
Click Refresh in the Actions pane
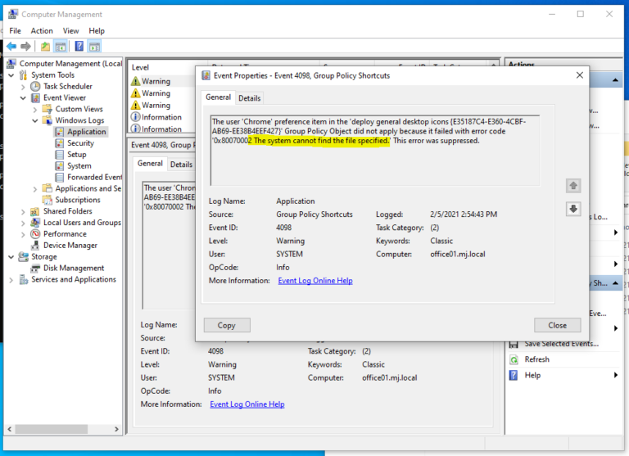click(536, 359)
